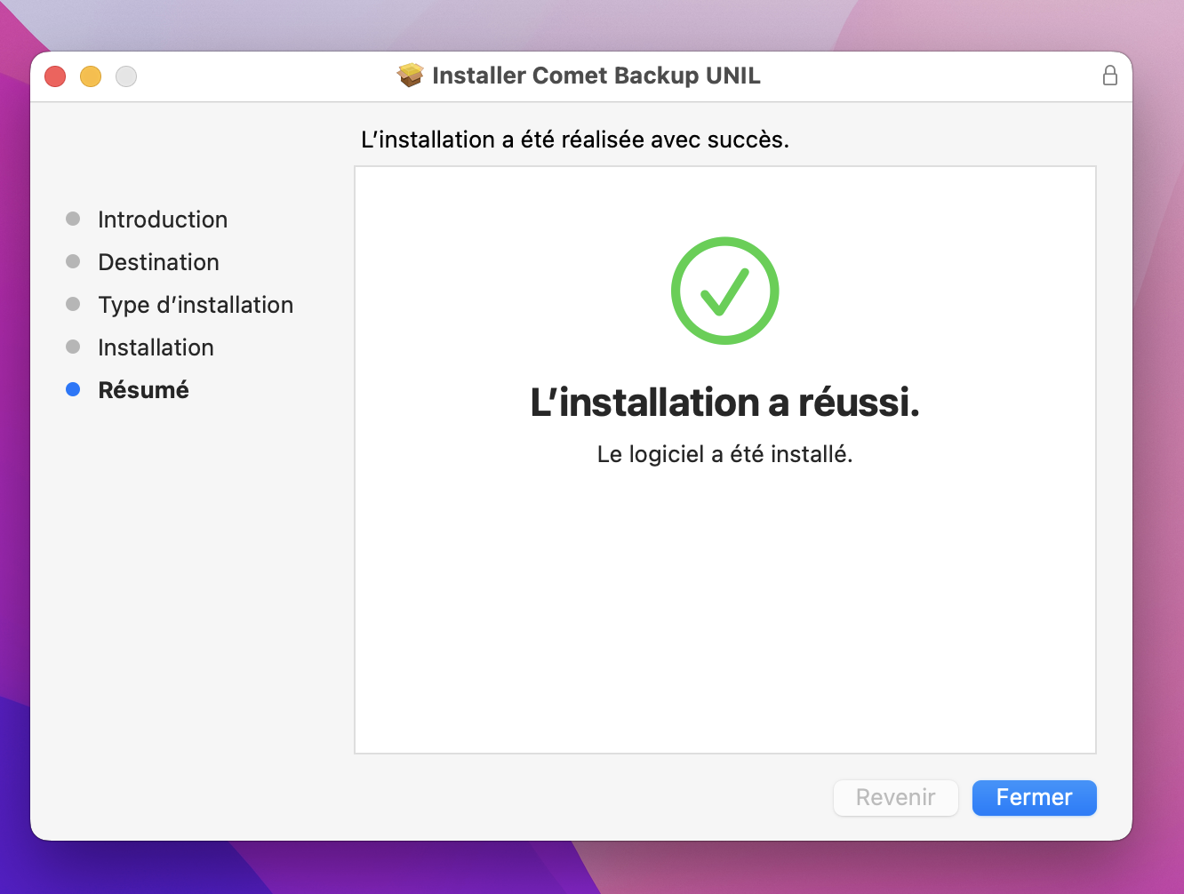This screenshot has height=894, width=1184.
Task: Click the package box icon beside the title
Action: pyautogui.click(x=410, y=76)
